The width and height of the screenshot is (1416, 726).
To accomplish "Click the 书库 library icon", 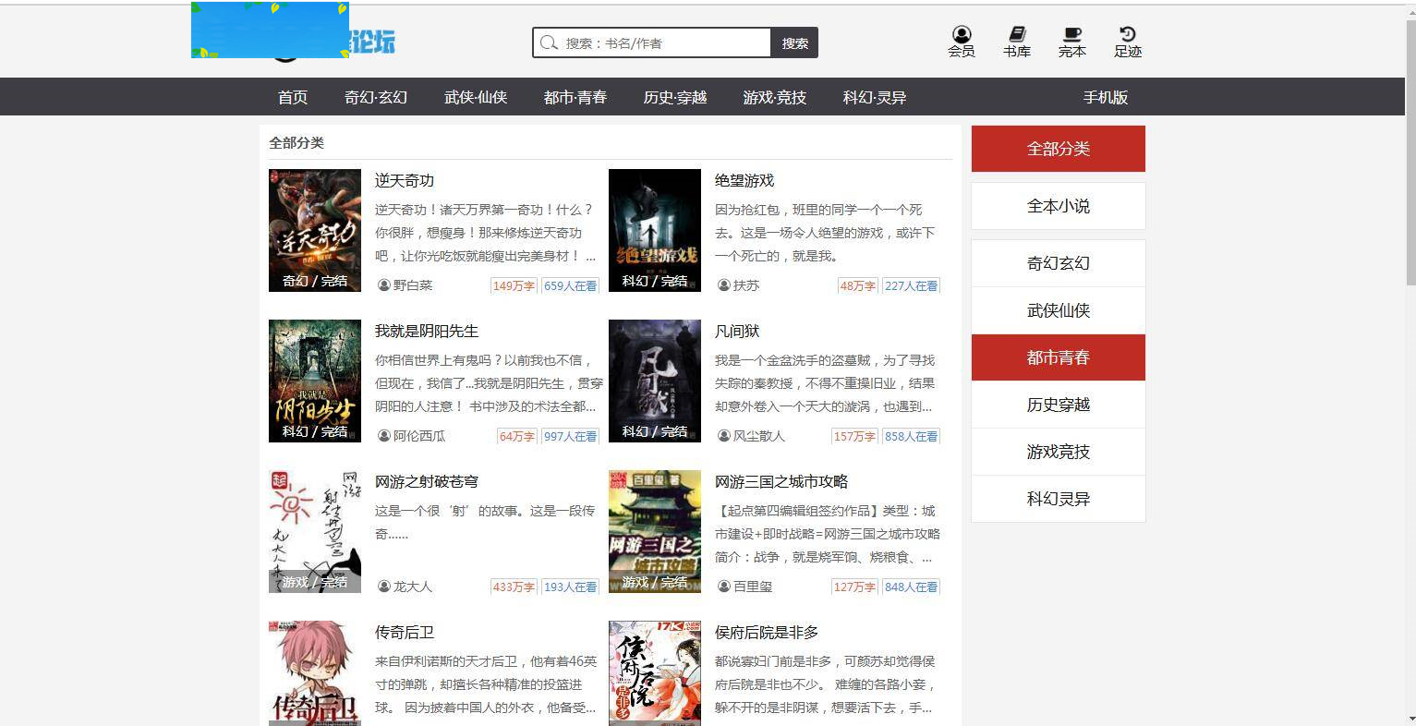I will [1016, 41].
